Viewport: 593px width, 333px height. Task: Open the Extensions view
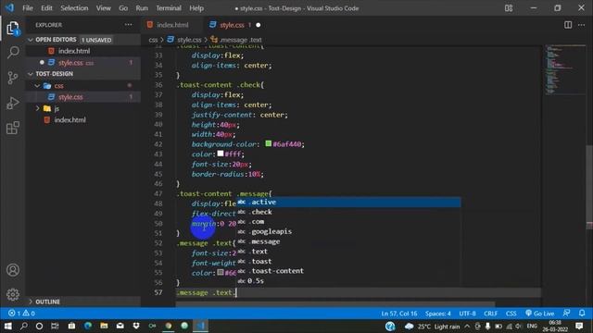tap(13, 128)
